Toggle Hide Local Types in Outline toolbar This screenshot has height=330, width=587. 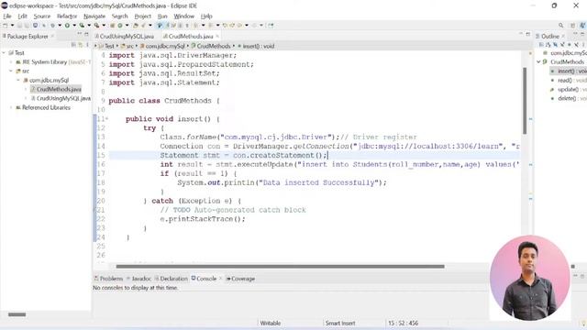pyautogui.click(x=577, y=45)
